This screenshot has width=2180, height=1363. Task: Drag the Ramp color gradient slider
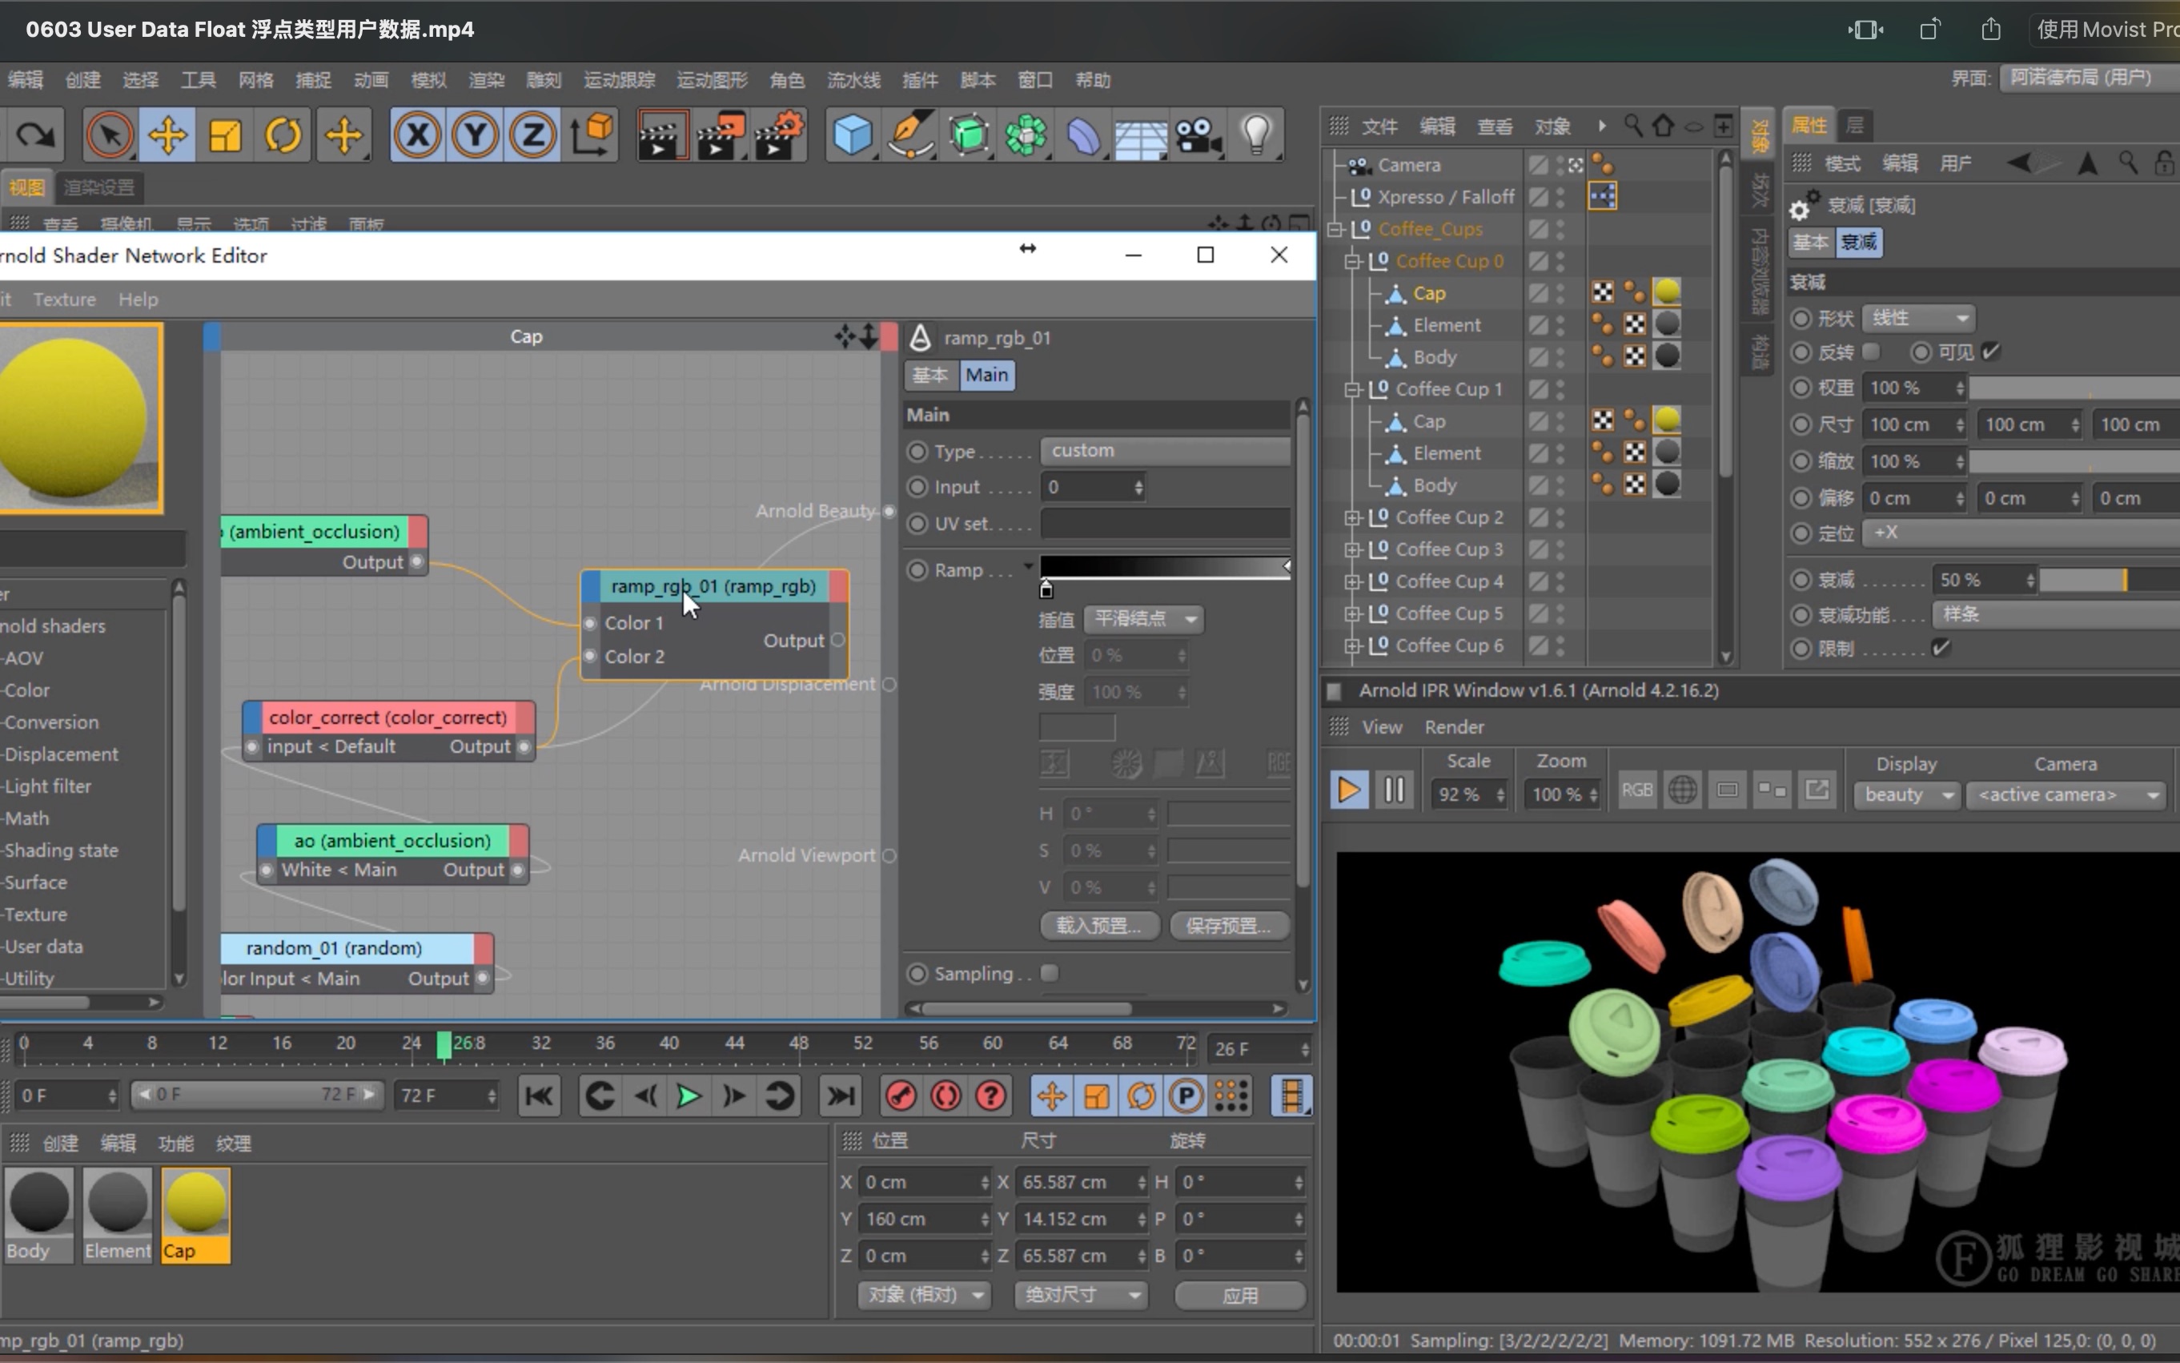(1047, 587)
